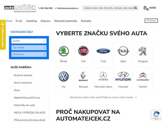Select the Škoda brand logo

64,51
